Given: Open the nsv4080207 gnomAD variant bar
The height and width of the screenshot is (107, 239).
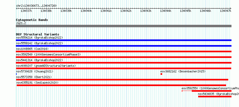Looking at the screenshot, I should point(124,68).
